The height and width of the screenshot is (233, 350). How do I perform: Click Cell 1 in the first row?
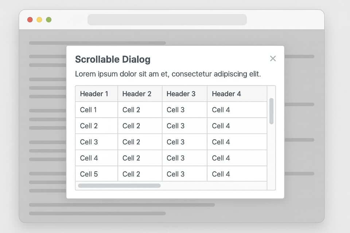89,110
